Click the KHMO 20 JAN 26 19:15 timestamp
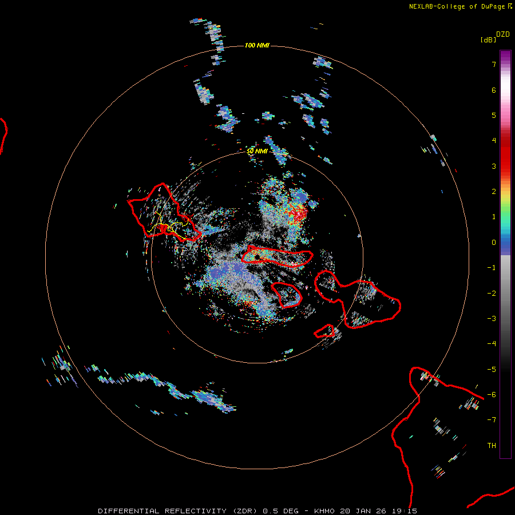 pyautogui.click(x=366, y=511)
